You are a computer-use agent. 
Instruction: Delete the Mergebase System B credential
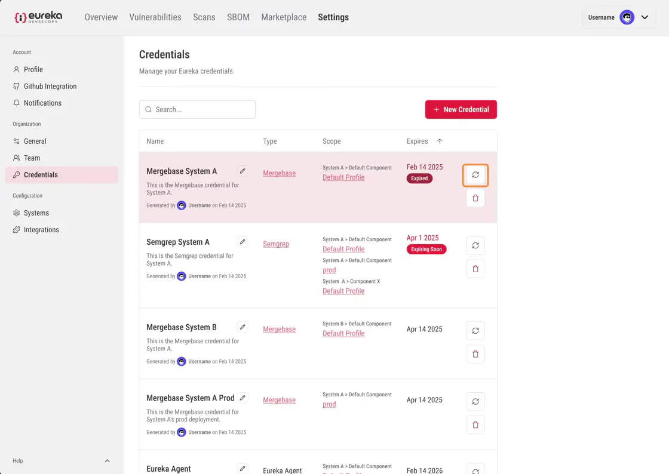click(475, 354)
